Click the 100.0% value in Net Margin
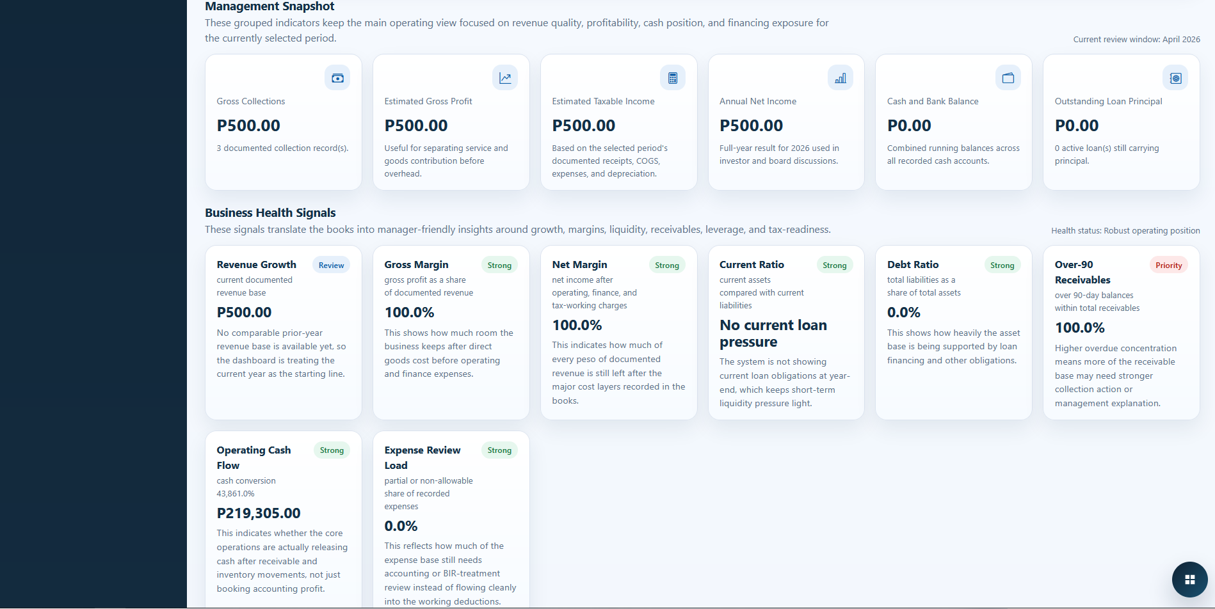This screenshot has height=609, width=1215. pos(577,326)
